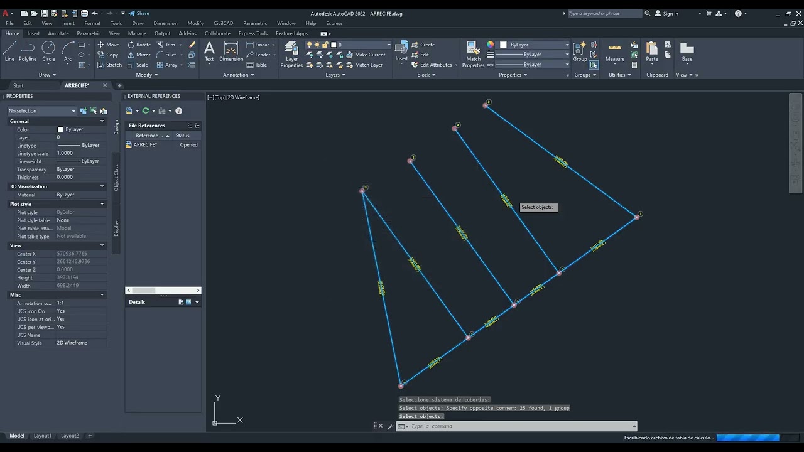The height and width of the screenshot is (452, 804).
Task: Open the Measure utility
Action: pos(615,51)
